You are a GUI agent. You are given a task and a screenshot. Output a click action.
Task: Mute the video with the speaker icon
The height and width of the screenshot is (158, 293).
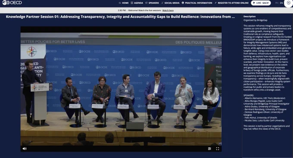coord(25,149)
